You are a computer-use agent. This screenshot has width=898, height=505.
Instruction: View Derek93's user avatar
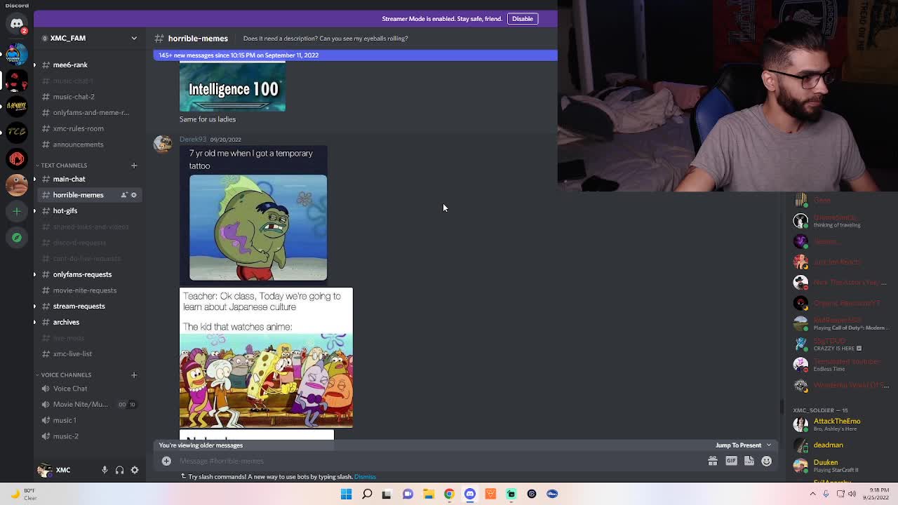163,144
